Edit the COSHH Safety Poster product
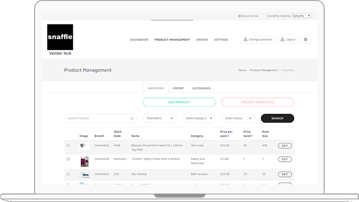The image size is (359, 202). coord(285,159)
